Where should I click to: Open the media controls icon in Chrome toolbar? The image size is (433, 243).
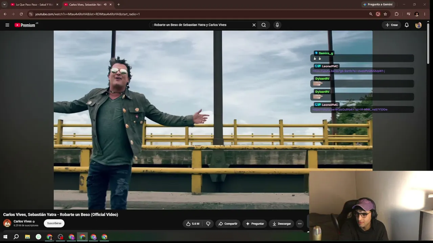[408, 14]
